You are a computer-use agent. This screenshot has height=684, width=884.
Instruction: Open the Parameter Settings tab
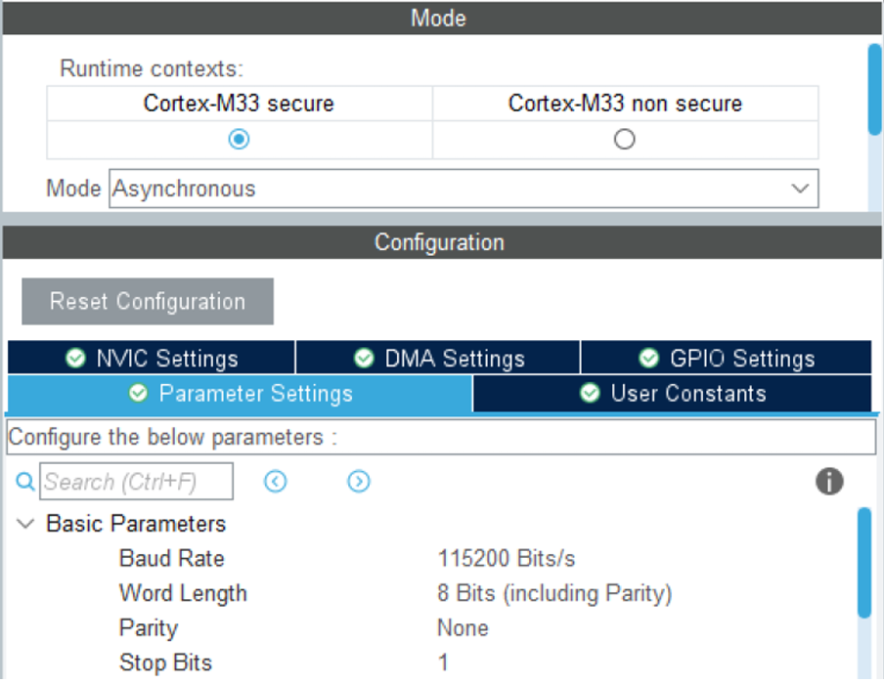pyautogui.click(x=241, y=393)
